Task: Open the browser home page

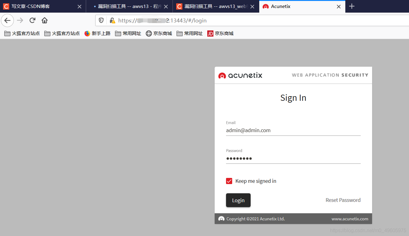Action: (45, 21)
